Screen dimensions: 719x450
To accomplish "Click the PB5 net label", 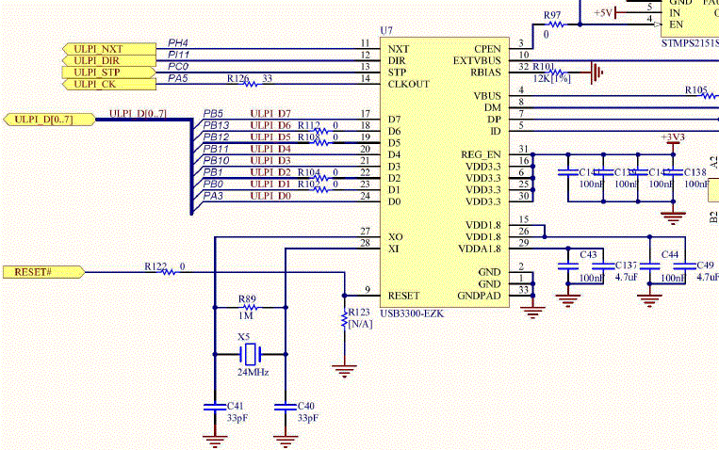I will tap(213, 114).
